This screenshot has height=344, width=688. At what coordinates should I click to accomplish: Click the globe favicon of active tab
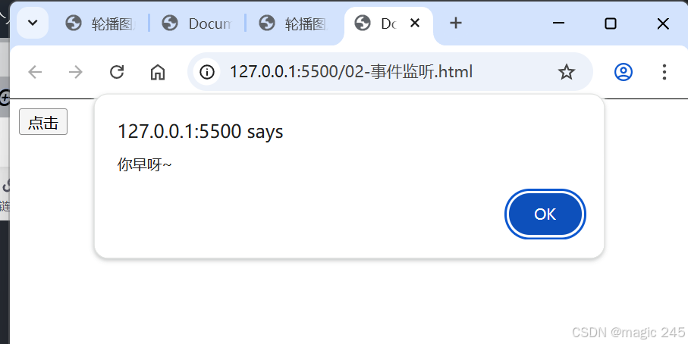point(363,23)
